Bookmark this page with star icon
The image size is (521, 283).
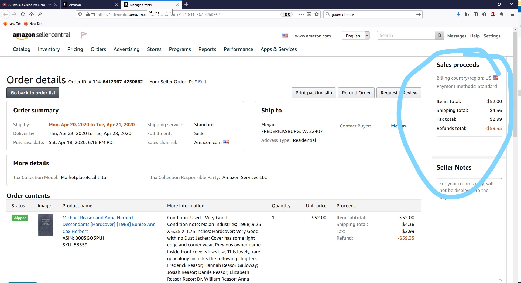coord(317,14)
